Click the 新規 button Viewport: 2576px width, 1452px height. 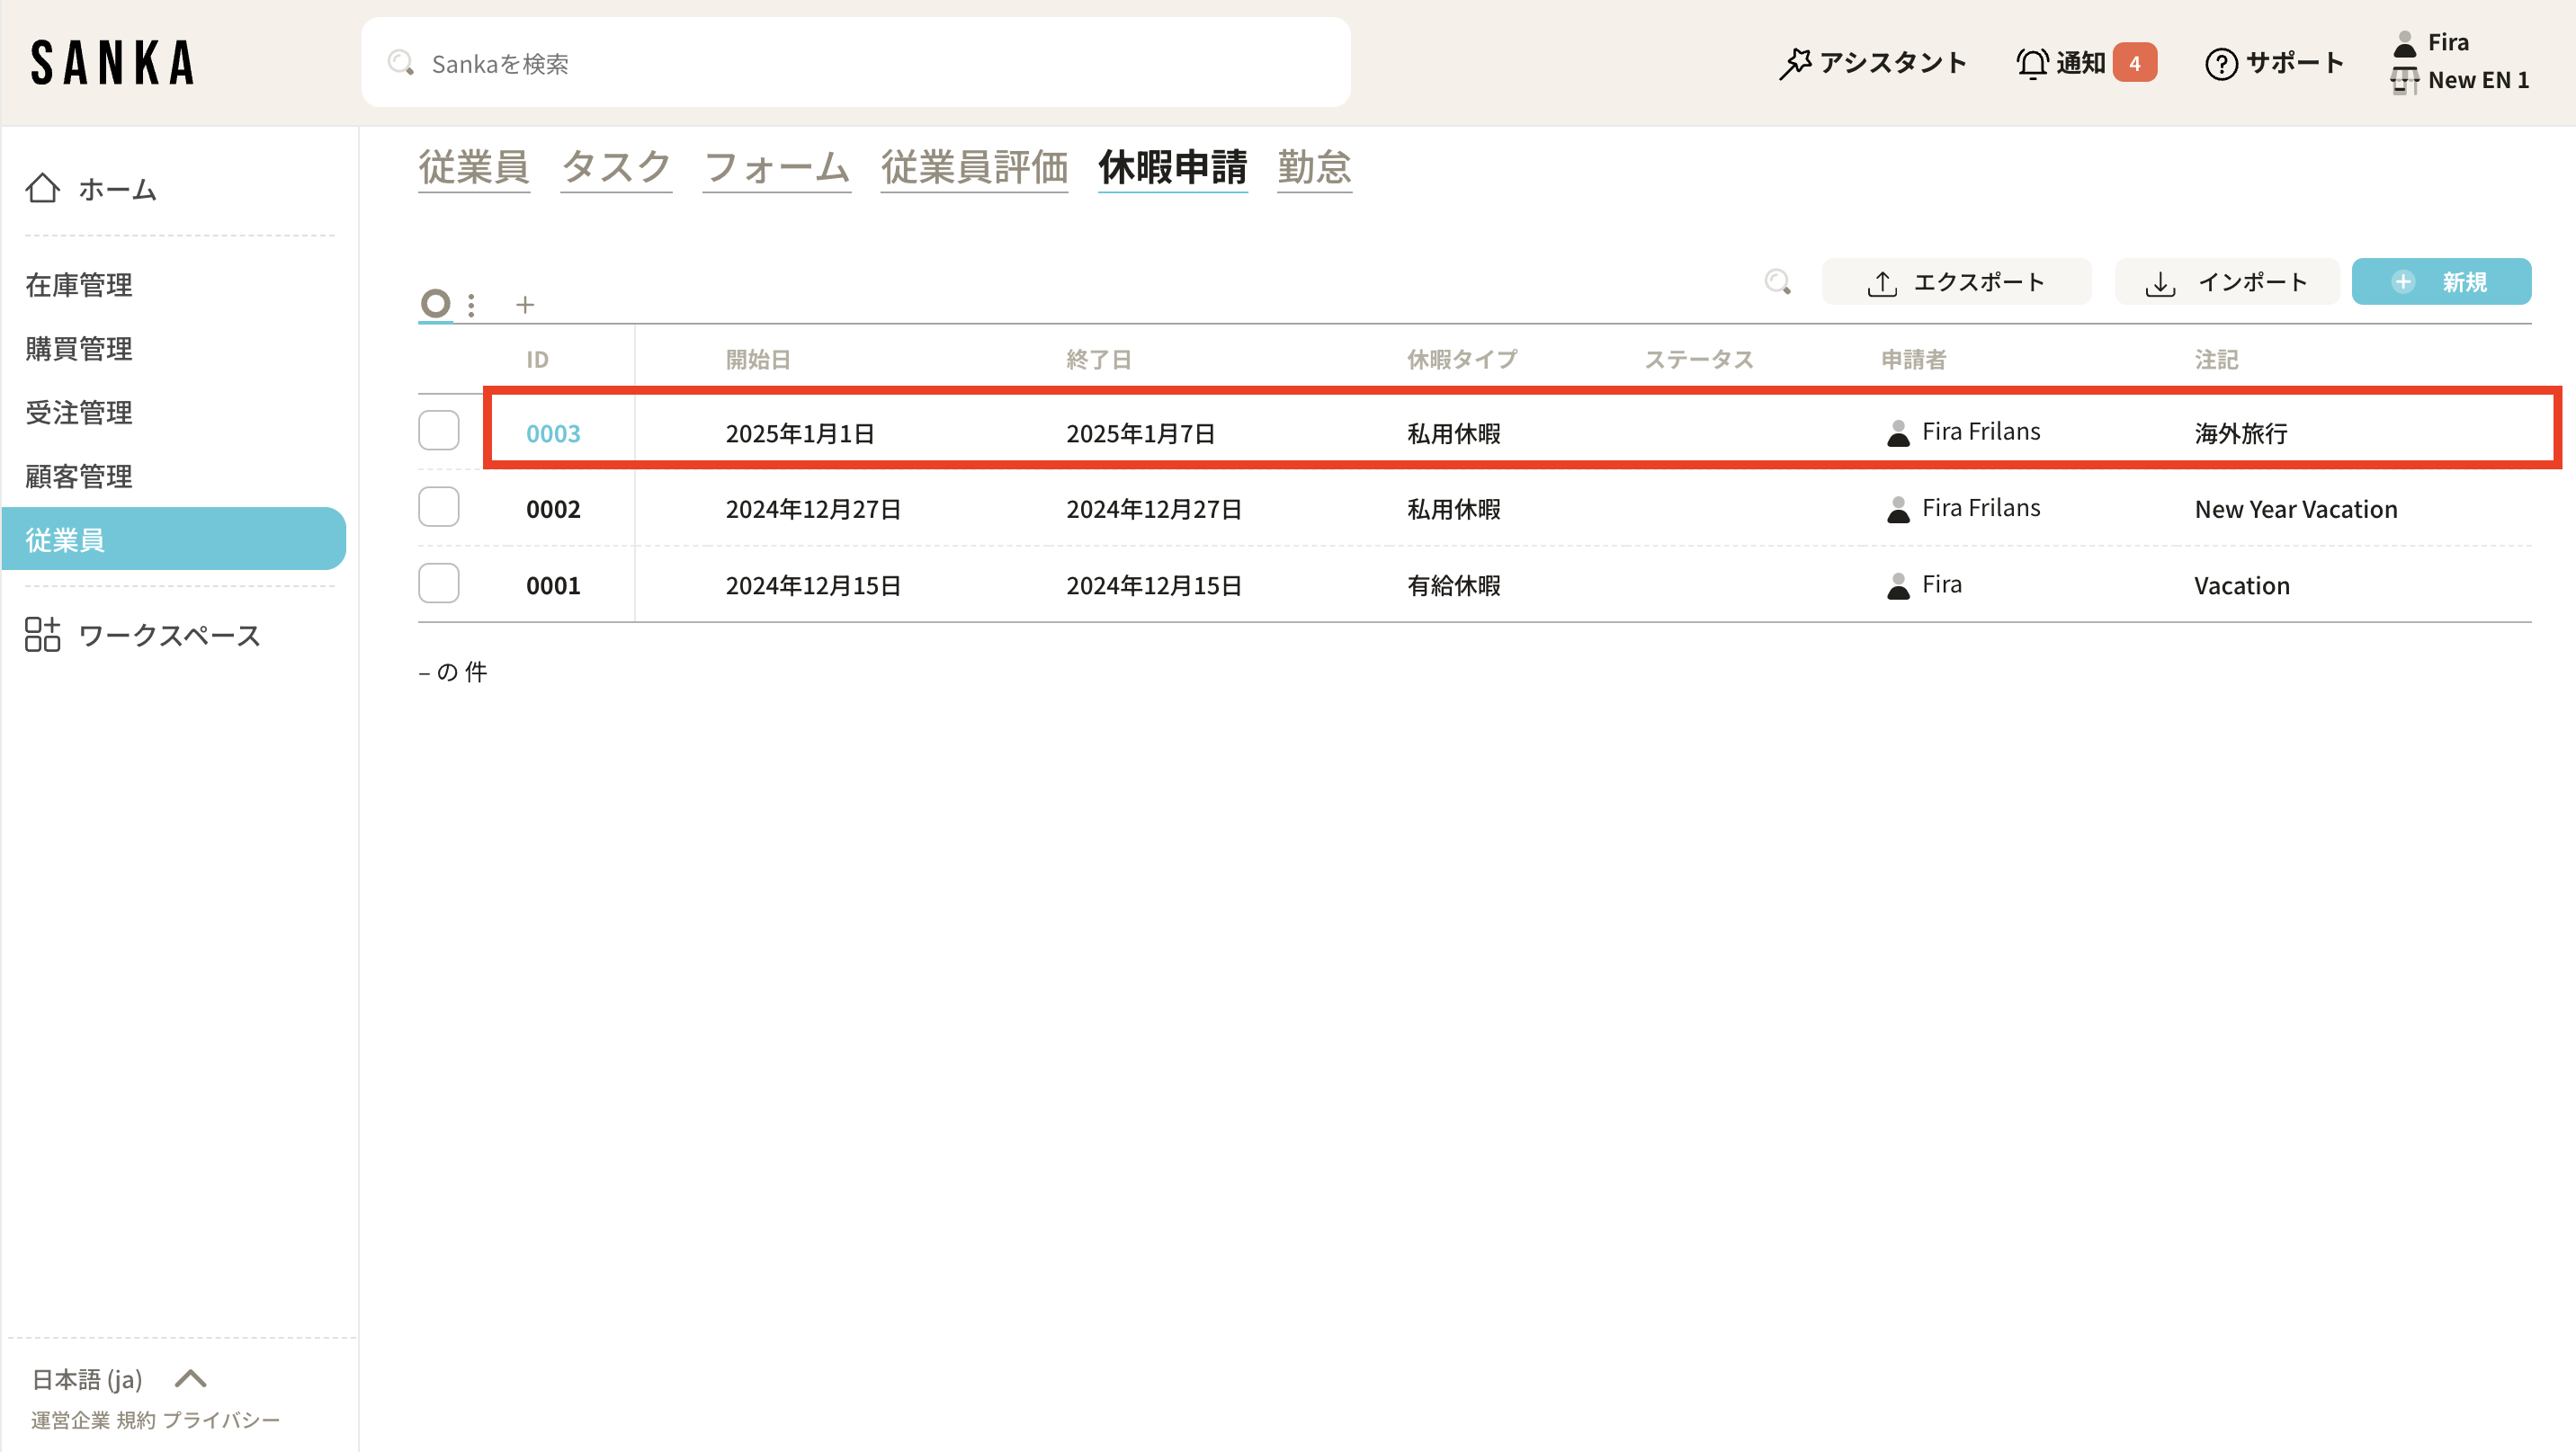pos(2441,281)
